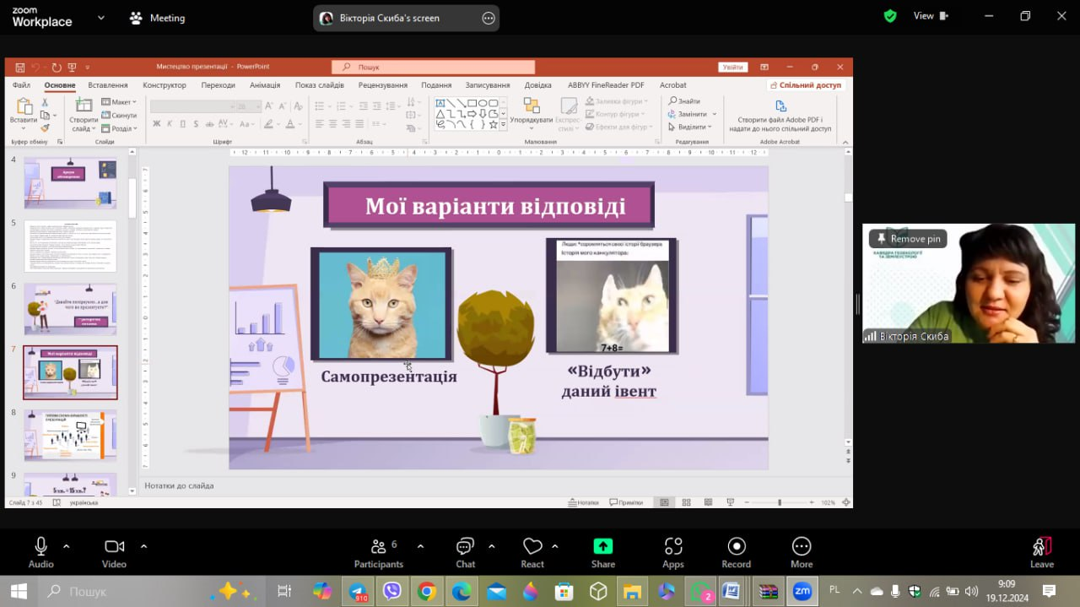The height and width of the screenshot is (607, 1080).
Task: Switch to the Meeting tab
Action: (x=157, y=18)
